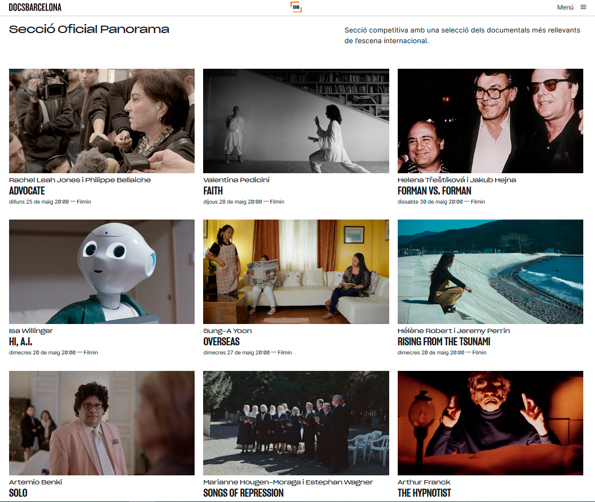Image resolution: width=595 pixels, height=502 pixels.
Task: Open the FAITH title link
Action: [213, 191]
